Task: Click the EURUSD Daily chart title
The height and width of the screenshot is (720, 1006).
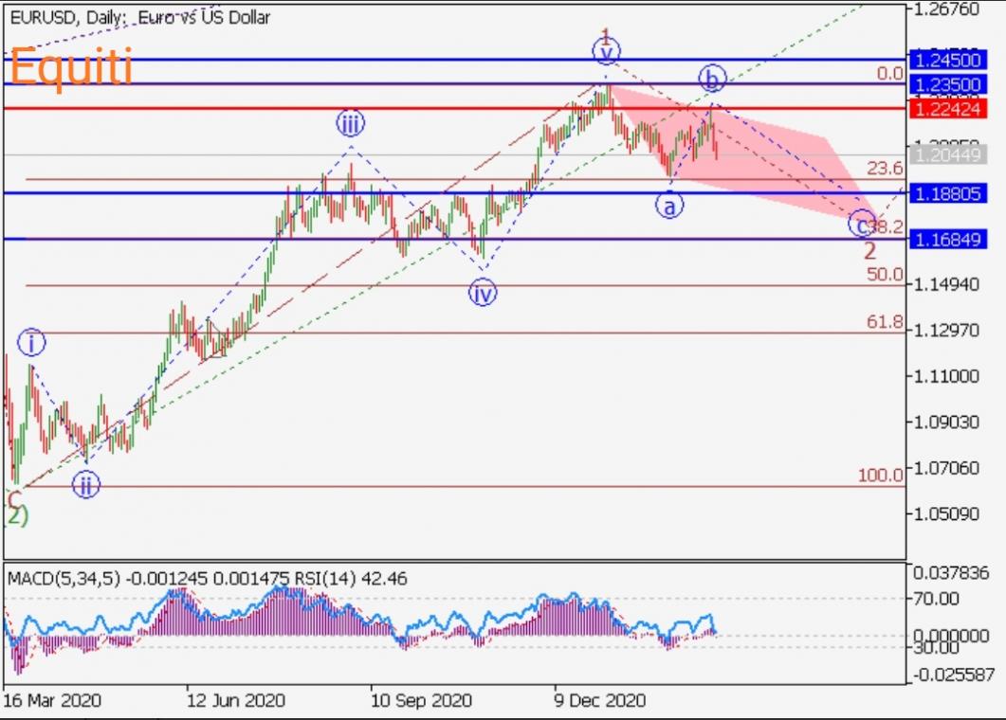Action: pos(139,18)
